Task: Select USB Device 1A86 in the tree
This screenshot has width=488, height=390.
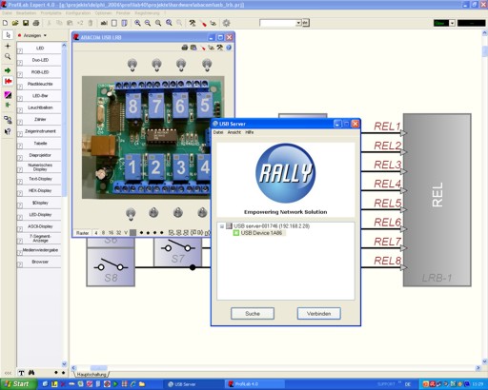Action: click(261, 233)
